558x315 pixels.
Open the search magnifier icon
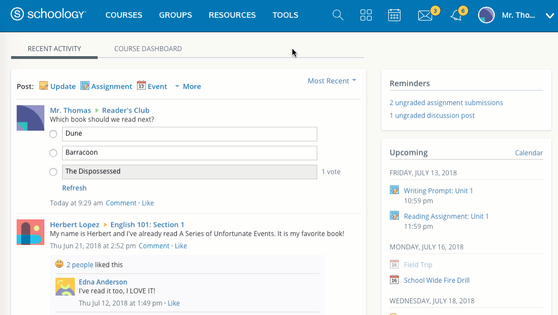338,15
